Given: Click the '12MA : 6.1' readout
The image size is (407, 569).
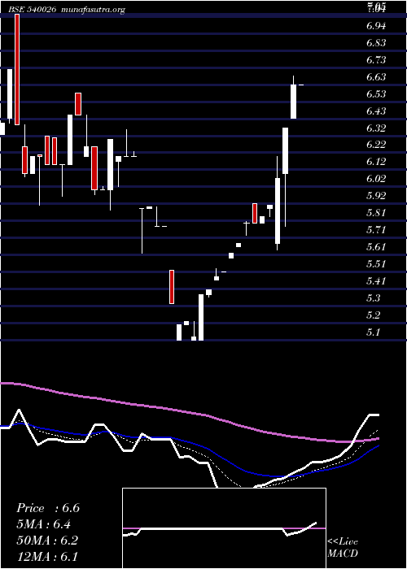Looking at the screenshot, I should [x=47, y=557].
